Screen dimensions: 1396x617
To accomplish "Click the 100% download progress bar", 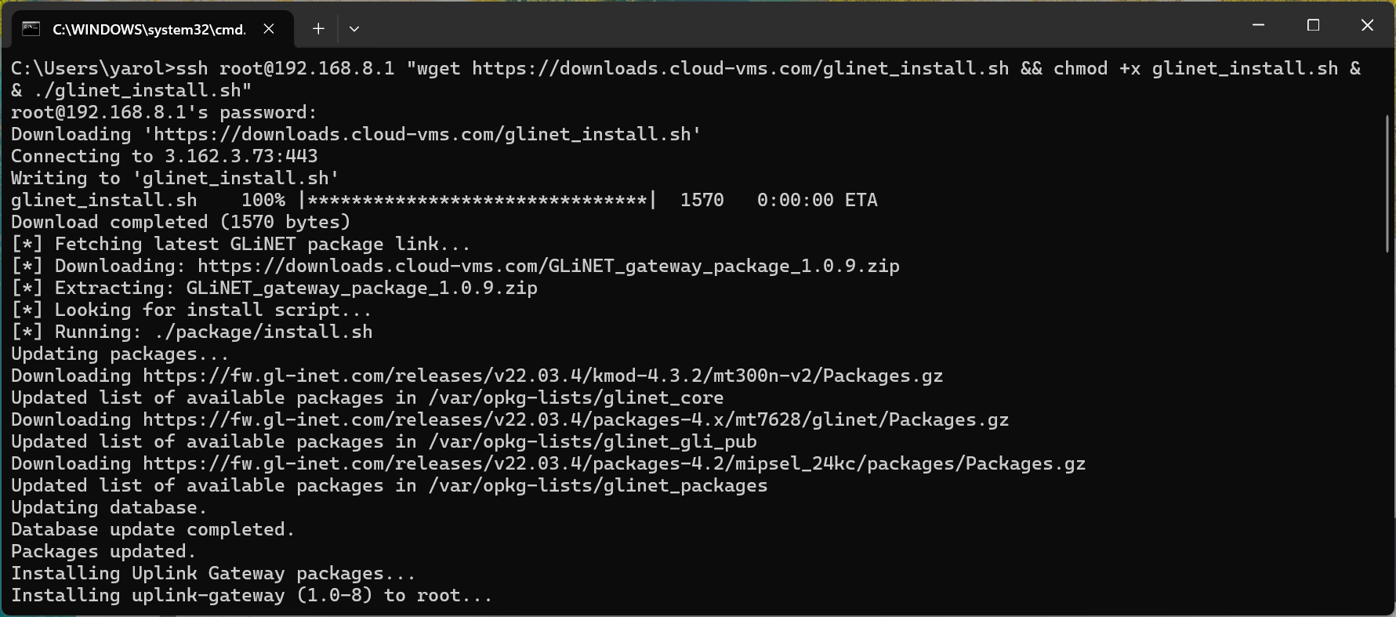I will [x=443, y=200].
